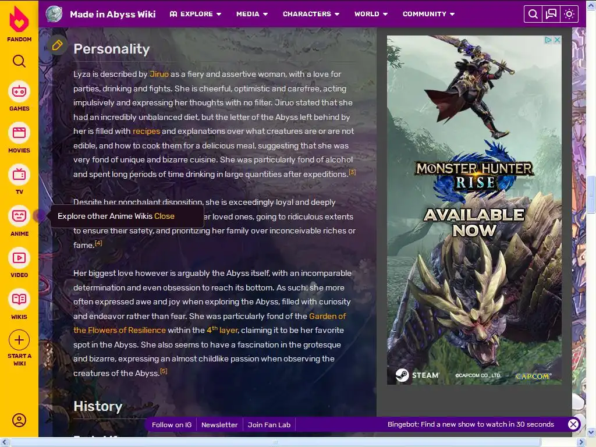Open the discussions chat icon
This screenshot has height=447, width=596.
click(x=551, y=14)
